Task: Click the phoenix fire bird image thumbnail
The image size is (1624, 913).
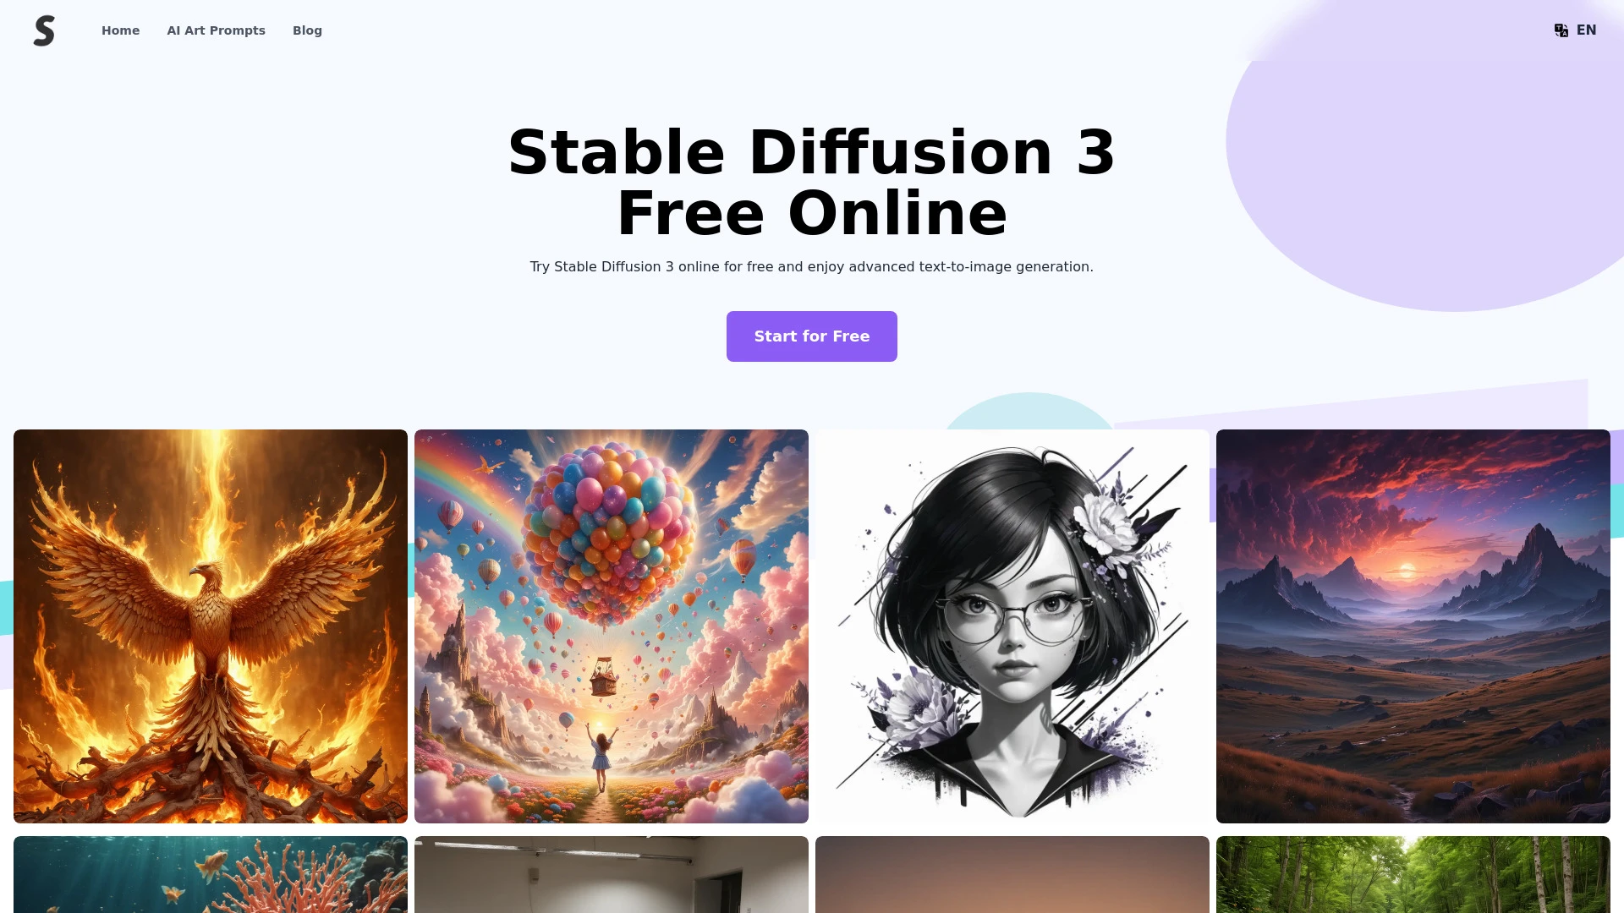Action: (210, 626)
